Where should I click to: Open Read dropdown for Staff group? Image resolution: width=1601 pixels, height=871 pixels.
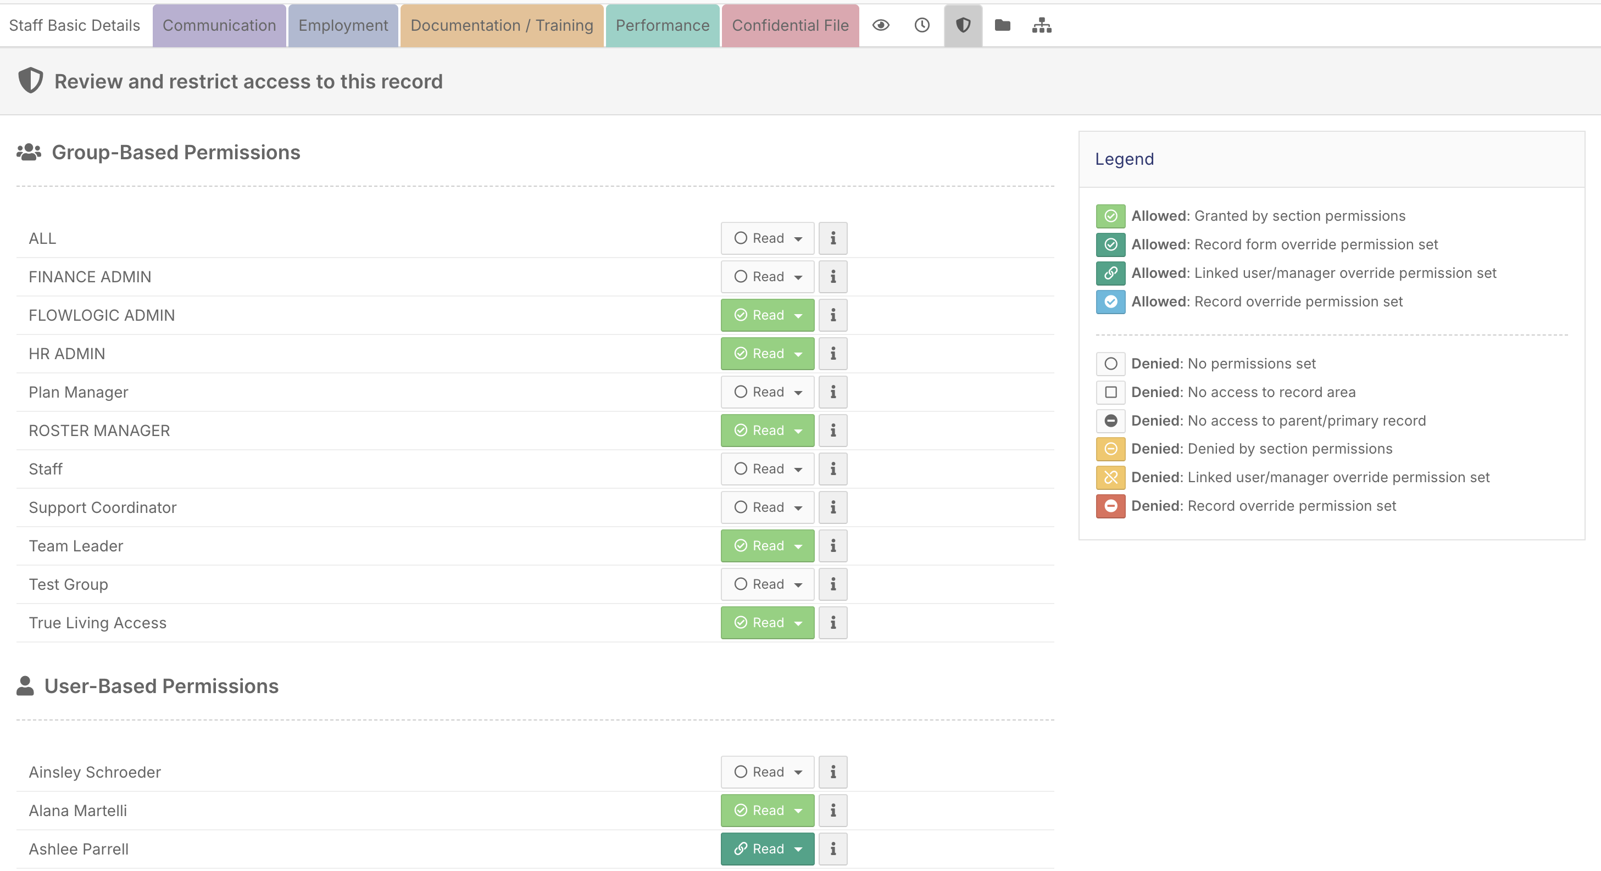(x=768, y=469)
